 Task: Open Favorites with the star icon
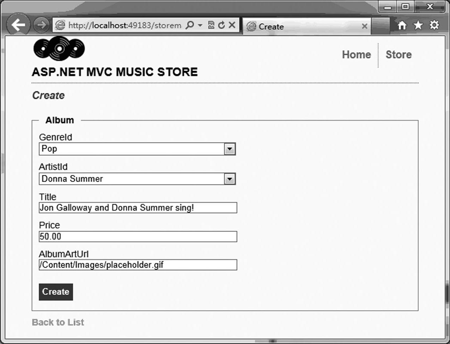418,25
